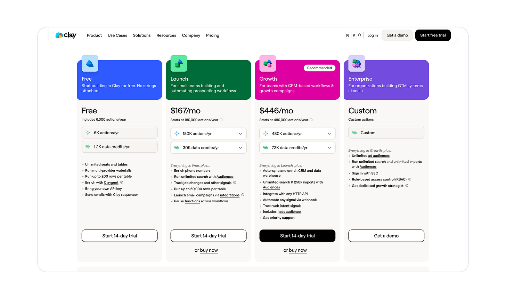
Task: Click Log in
Action: coord(373,35)
